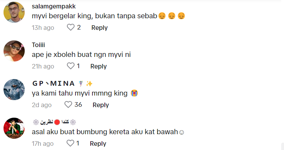Open salamgempakk's profile picture

click(14, 12)
